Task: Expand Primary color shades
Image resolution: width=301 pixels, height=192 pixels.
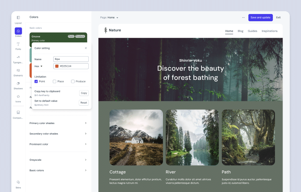Action: pos(58,123)
